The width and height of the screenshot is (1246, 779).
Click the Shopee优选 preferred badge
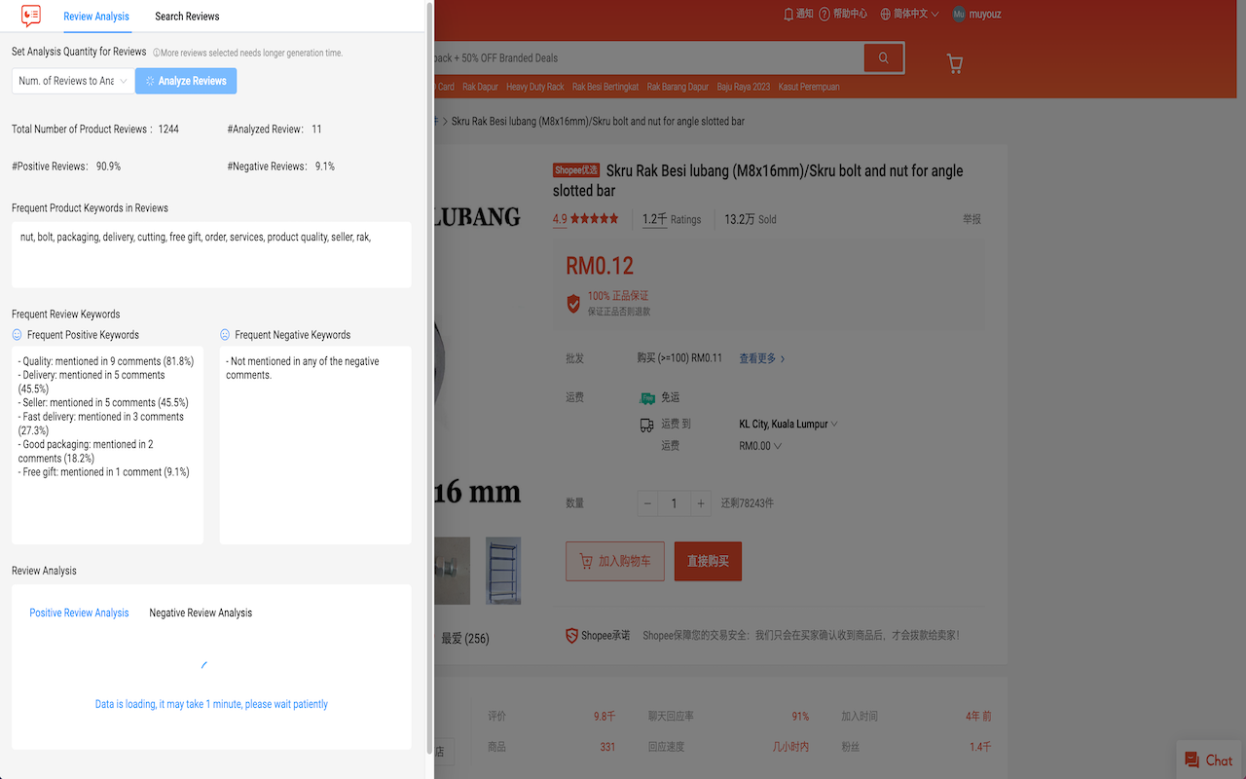point(576,170)
